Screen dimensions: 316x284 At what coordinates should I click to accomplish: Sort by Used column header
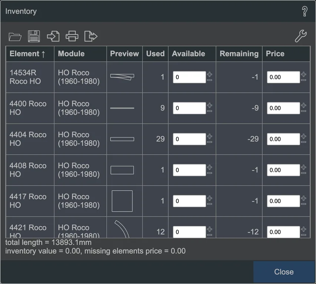coord(155,54)
